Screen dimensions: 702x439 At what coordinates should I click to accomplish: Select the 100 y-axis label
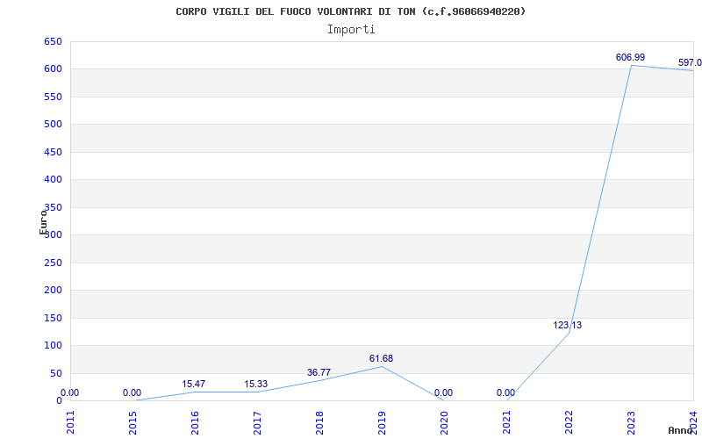point(53,345)
